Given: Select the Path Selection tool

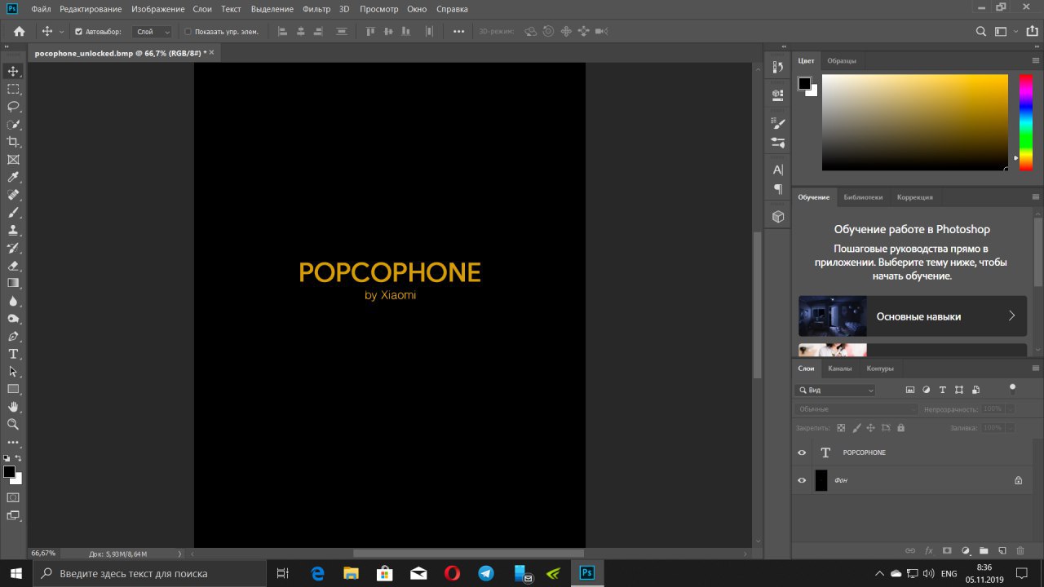Looking at the screenshot, I should pos(13,372).
